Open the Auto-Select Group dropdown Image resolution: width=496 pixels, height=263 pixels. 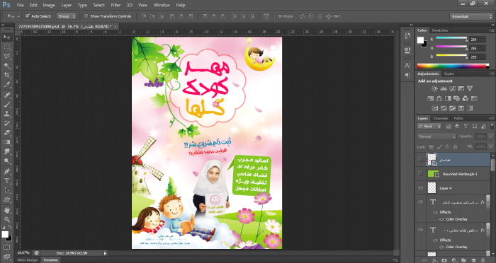point(67,16)
